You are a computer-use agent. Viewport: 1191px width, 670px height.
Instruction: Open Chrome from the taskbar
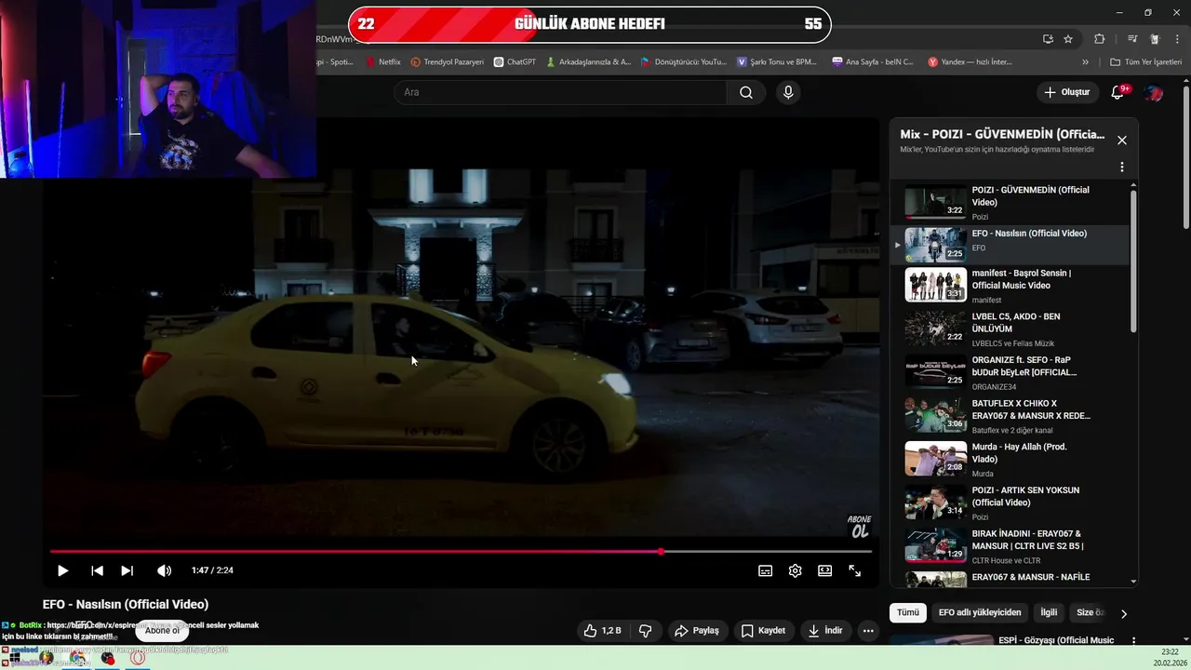pos(77,658)
